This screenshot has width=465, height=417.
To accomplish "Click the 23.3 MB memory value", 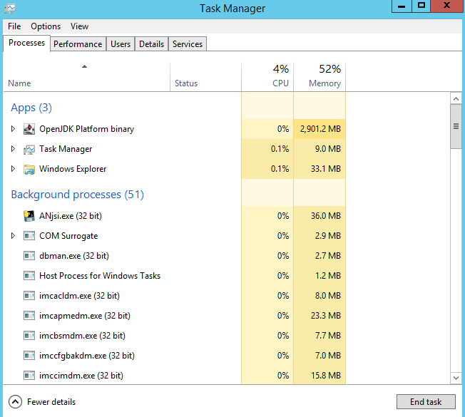I will point(326,316).
